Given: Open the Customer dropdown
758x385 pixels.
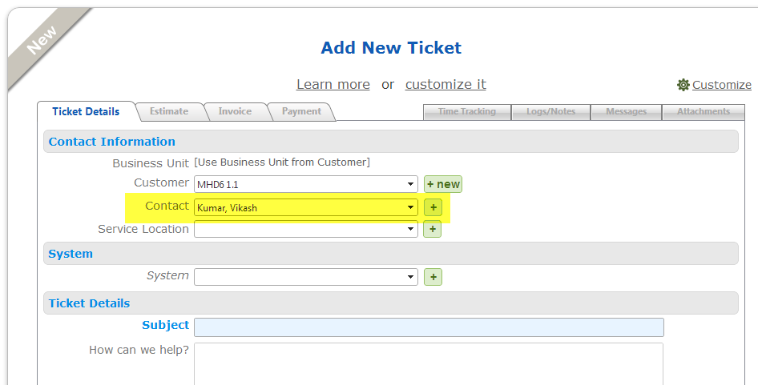Looking at the screenshot, I should (306, 184).
